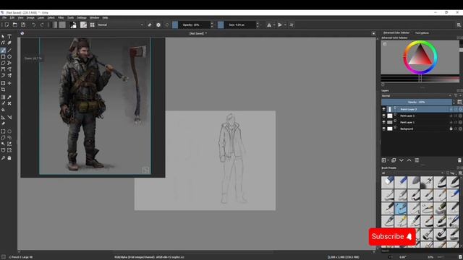Toggle preserve alpha in toolbar
Viewport: 463px width, 260px height.
158,25
